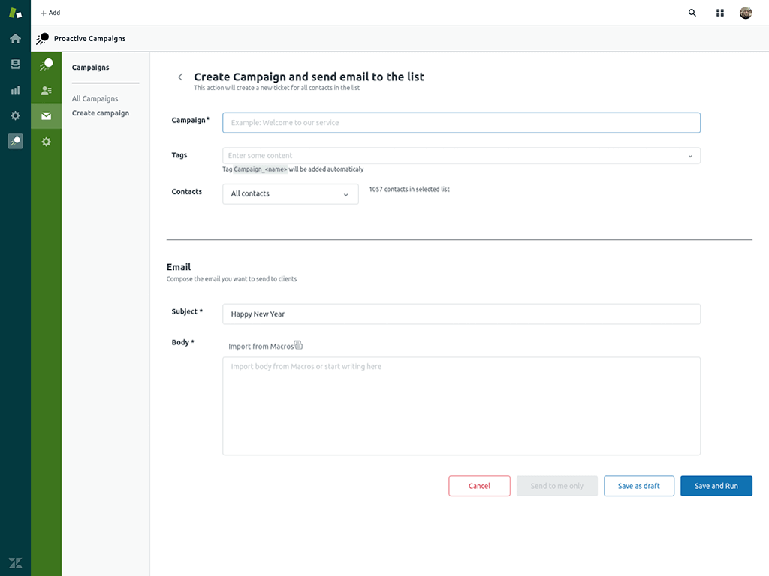This screenshot has height=576, width=769.
Task: Go back using the left chevron arrow
Action: point(180,77)
